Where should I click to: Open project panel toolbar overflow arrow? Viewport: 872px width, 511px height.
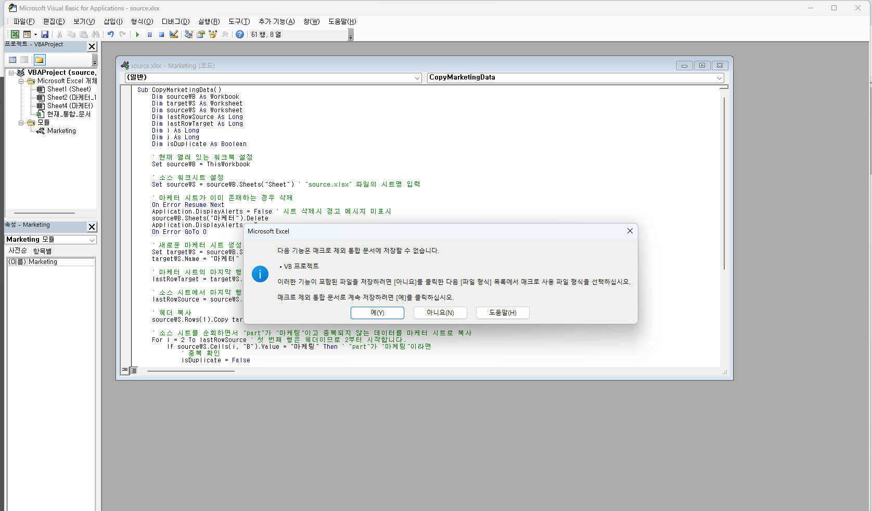pyautogui.click(x=95, y=60)
